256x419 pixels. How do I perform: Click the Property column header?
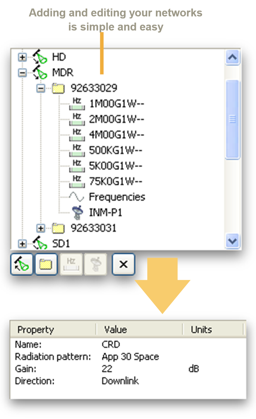53,330
